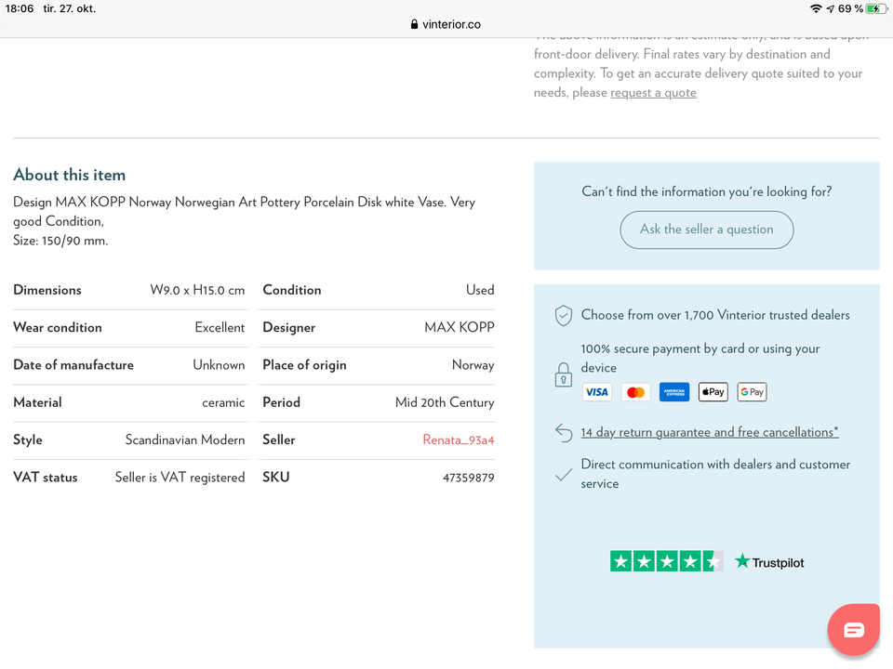Viewport: 893px width, 669px height.
Task: Tap the battery status indicator
Action: [x=875, y=8]
